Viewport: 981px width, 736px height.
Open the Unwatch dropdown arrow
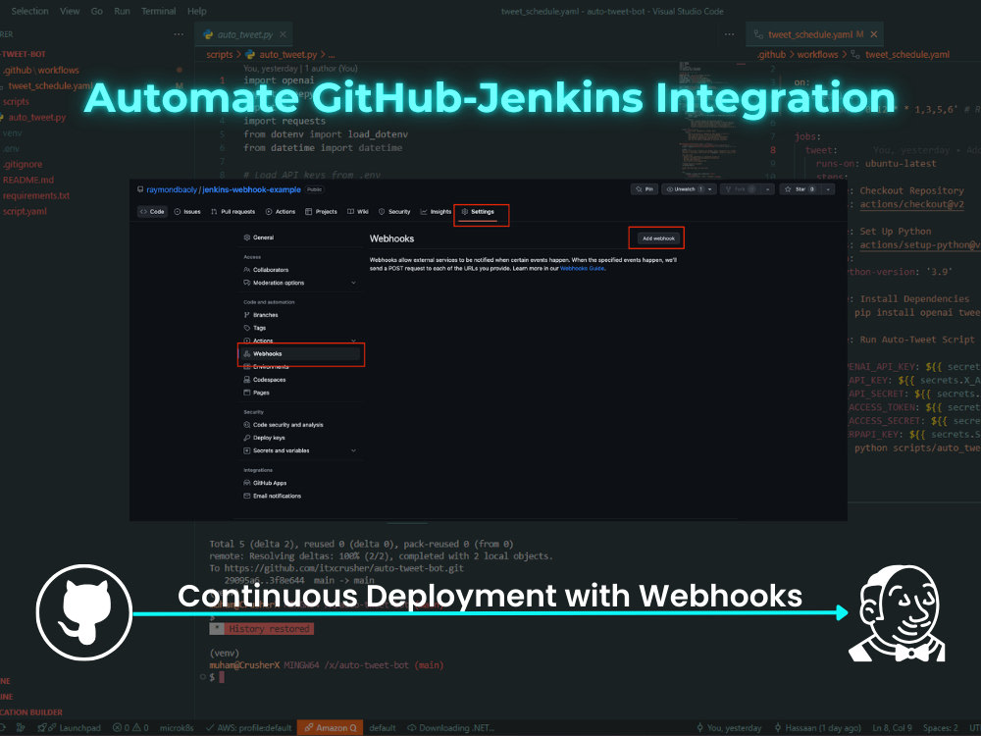pyautogui.click(x=710, y=189)
